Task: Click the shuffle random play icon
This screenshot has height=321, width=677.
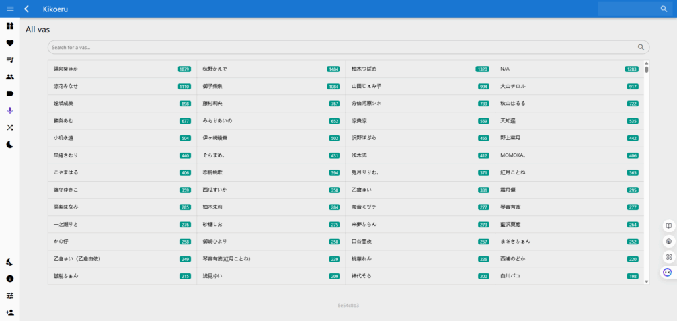Action: click(x=10, y=127)
